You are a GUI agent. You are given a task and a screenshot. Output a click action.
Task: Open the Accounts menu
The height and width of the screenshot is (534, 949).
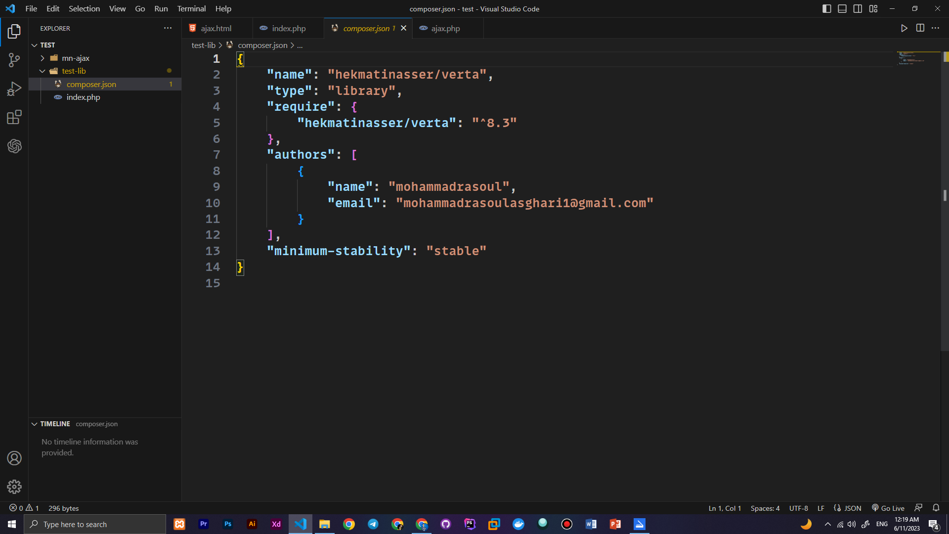click(x=14, y=458)
